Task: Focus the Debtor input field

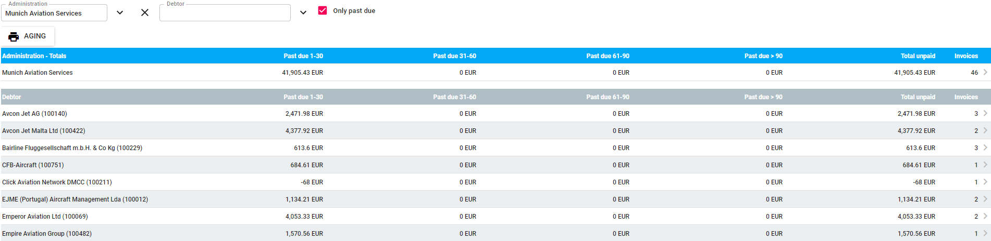Action: (x=225, y=13)
